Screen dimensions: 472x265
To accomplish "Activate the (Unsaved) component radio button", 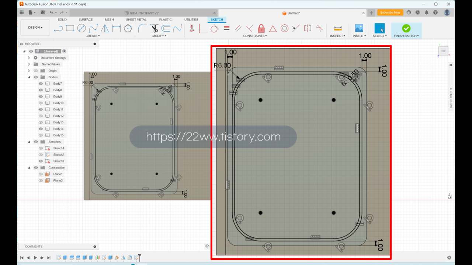I will click(64, 51).
